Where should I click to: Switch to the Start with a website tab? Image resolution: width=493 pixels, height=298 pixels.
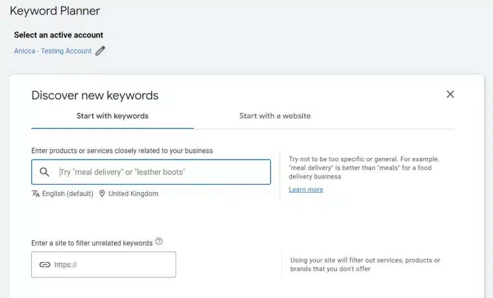275,116
